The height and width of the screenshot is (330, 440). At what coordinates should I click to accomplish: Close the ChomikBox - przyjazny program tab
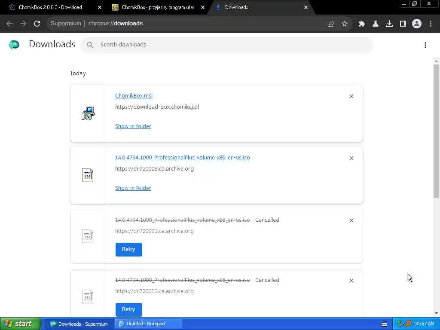(203, 7)
